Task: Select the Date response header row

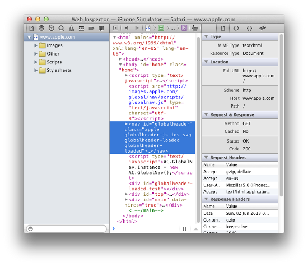Action: 240,213
